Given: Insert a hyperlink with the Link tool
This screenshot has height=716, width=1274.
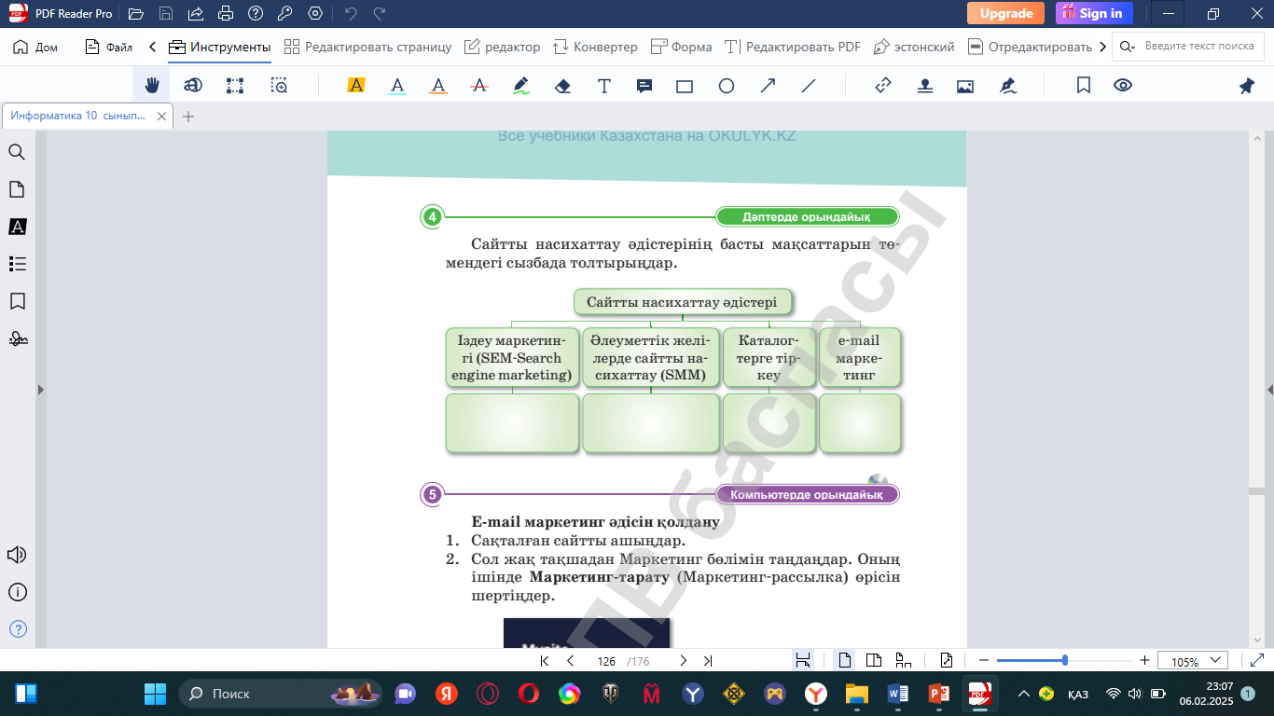Looking at the screenshot, I should click(x=883, y=86).
